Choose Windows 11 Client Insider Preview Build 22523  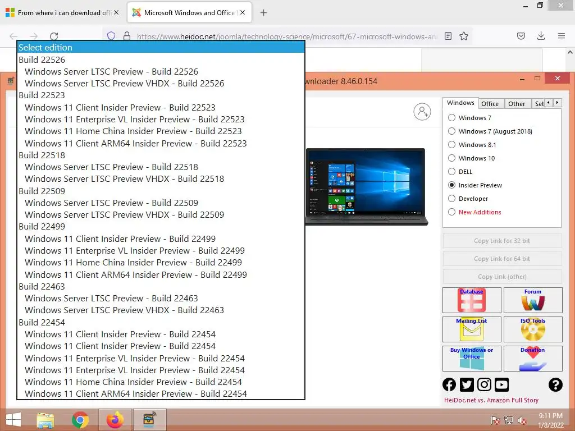[161, 107]
